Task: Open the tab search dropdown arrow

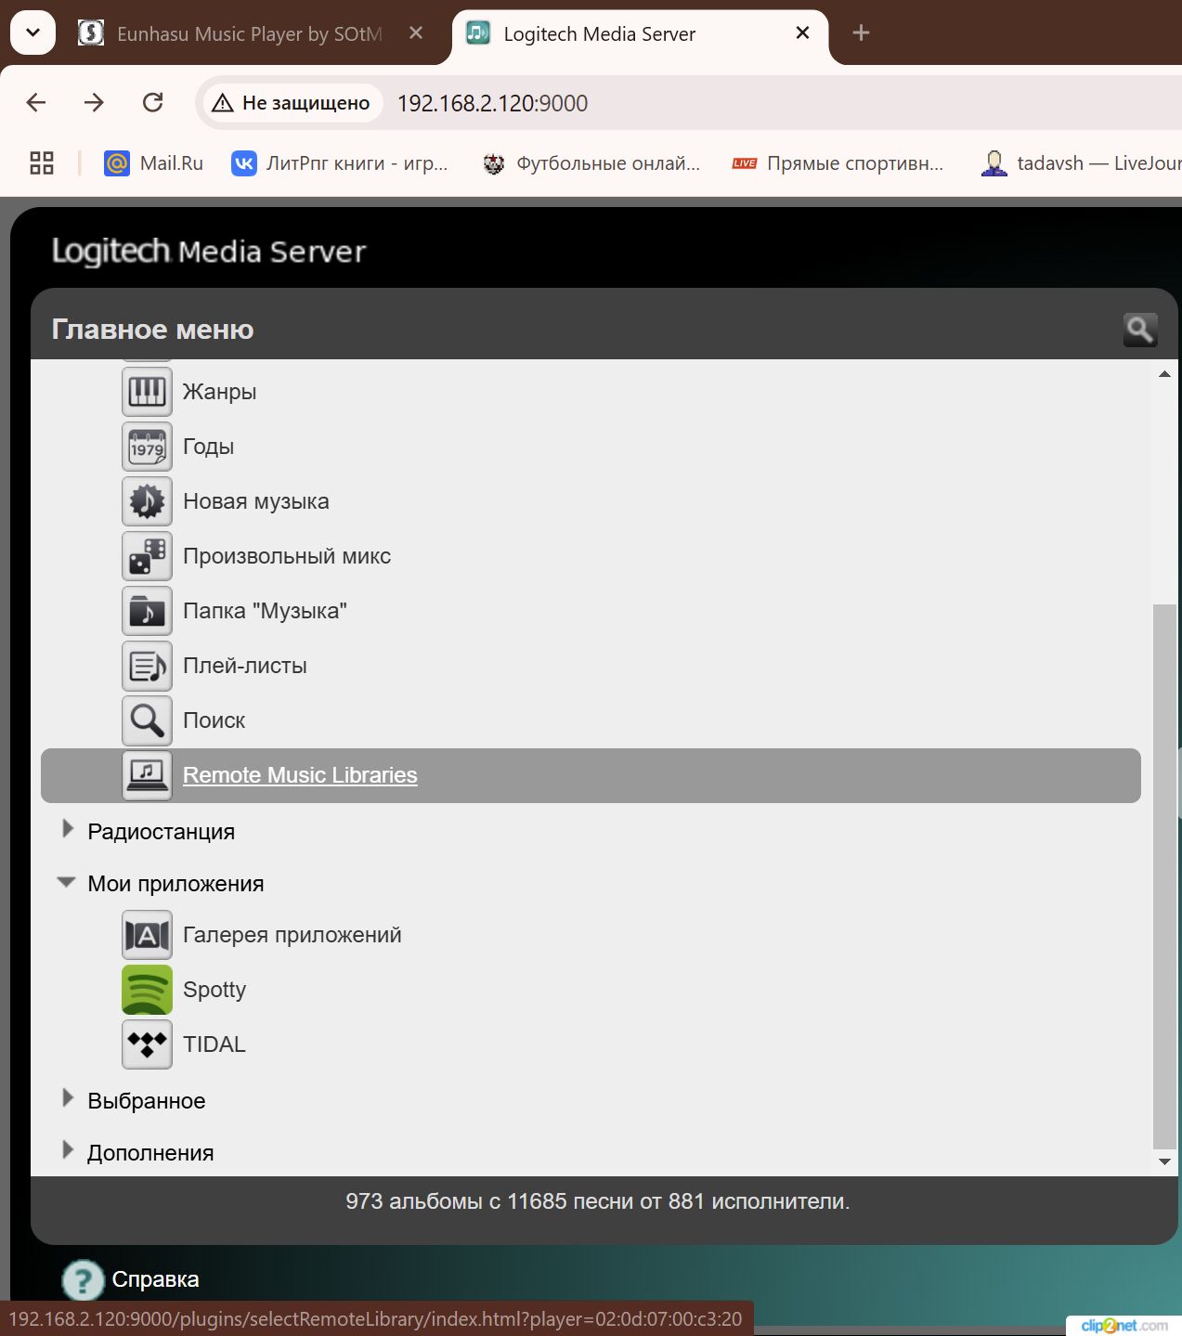Action: 32,33
